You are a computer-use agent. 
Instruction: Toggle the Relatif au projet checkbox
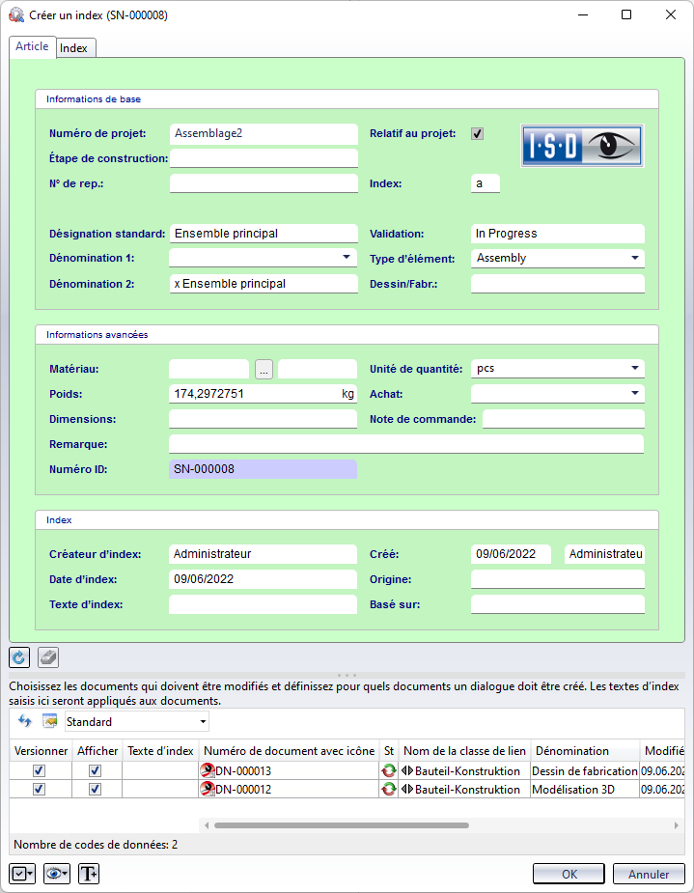pyautogui.click(x=477, y=134)
